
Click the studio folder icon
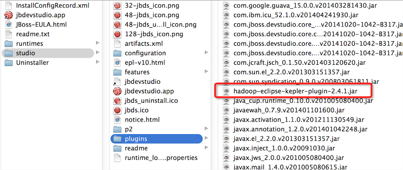click(x=9, y=53)
